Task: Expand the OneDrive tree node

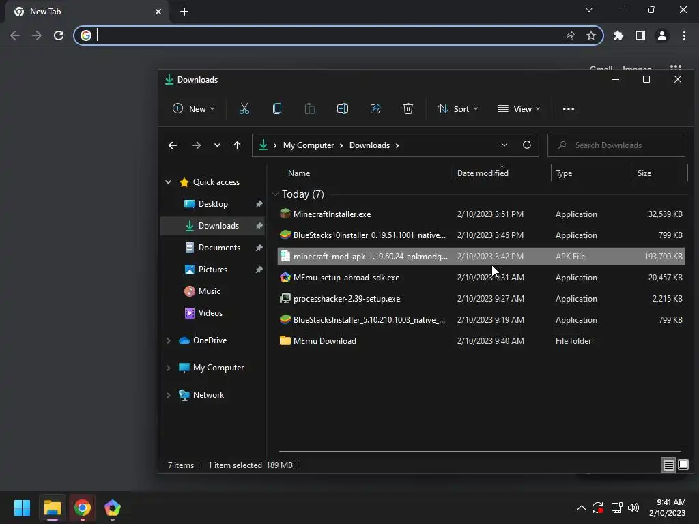Action: pyautogui.click(x=168, y=340)
